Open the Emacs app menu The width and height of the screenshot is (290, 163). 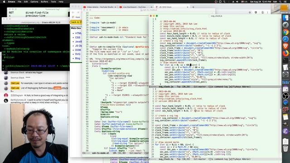[11, 2]
